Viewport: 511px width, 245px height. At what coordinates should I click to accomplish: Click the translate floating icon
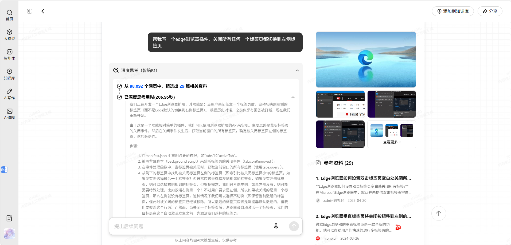[4, 170]
